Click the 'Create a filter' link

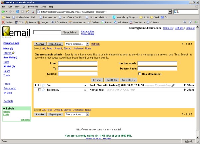click(87, 31)
